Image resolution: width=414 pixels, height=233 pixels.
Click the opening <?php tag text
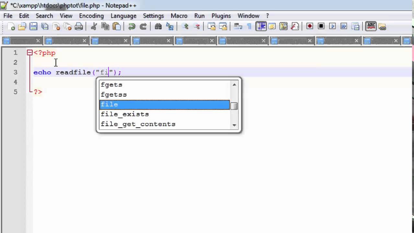point(44,53)
